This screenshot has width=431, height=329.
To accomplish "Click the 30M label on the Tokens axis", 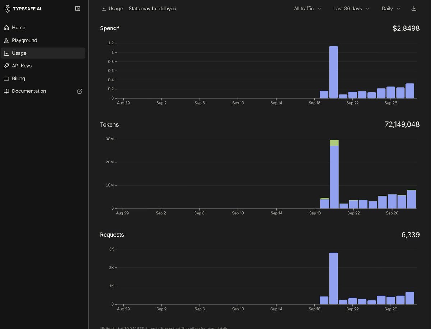I will click(110, 139).
